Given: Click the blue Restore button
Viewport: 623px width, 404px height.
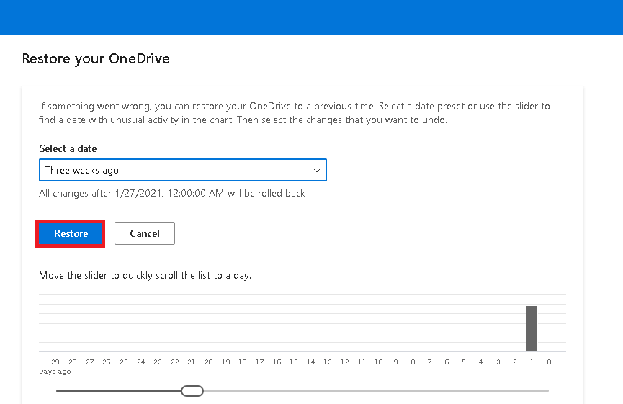Looking at the screenshot, I should point(71,233).
